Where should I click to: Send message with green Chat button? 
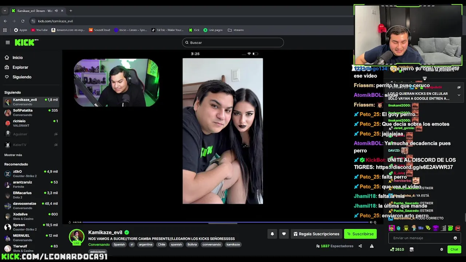tap(454, 249)
